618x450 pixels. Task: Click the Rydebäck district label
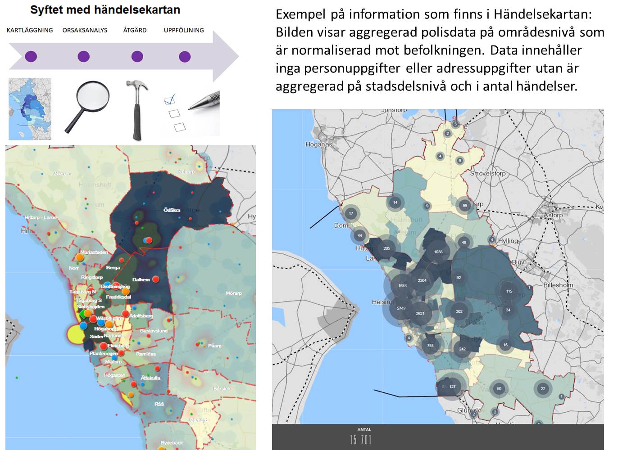click(x=172, y=443)
